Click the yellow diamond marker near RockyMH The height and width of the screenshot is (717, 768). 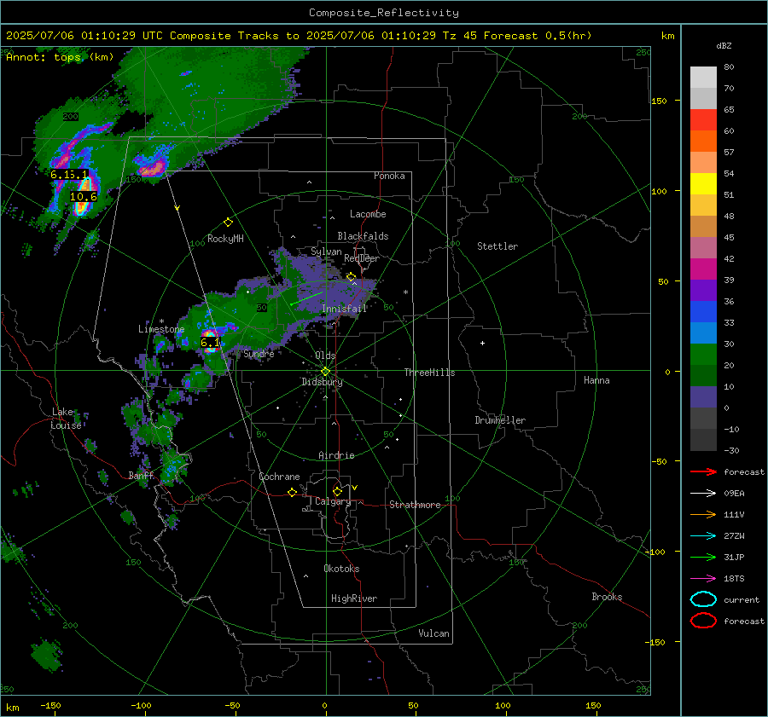228,223
